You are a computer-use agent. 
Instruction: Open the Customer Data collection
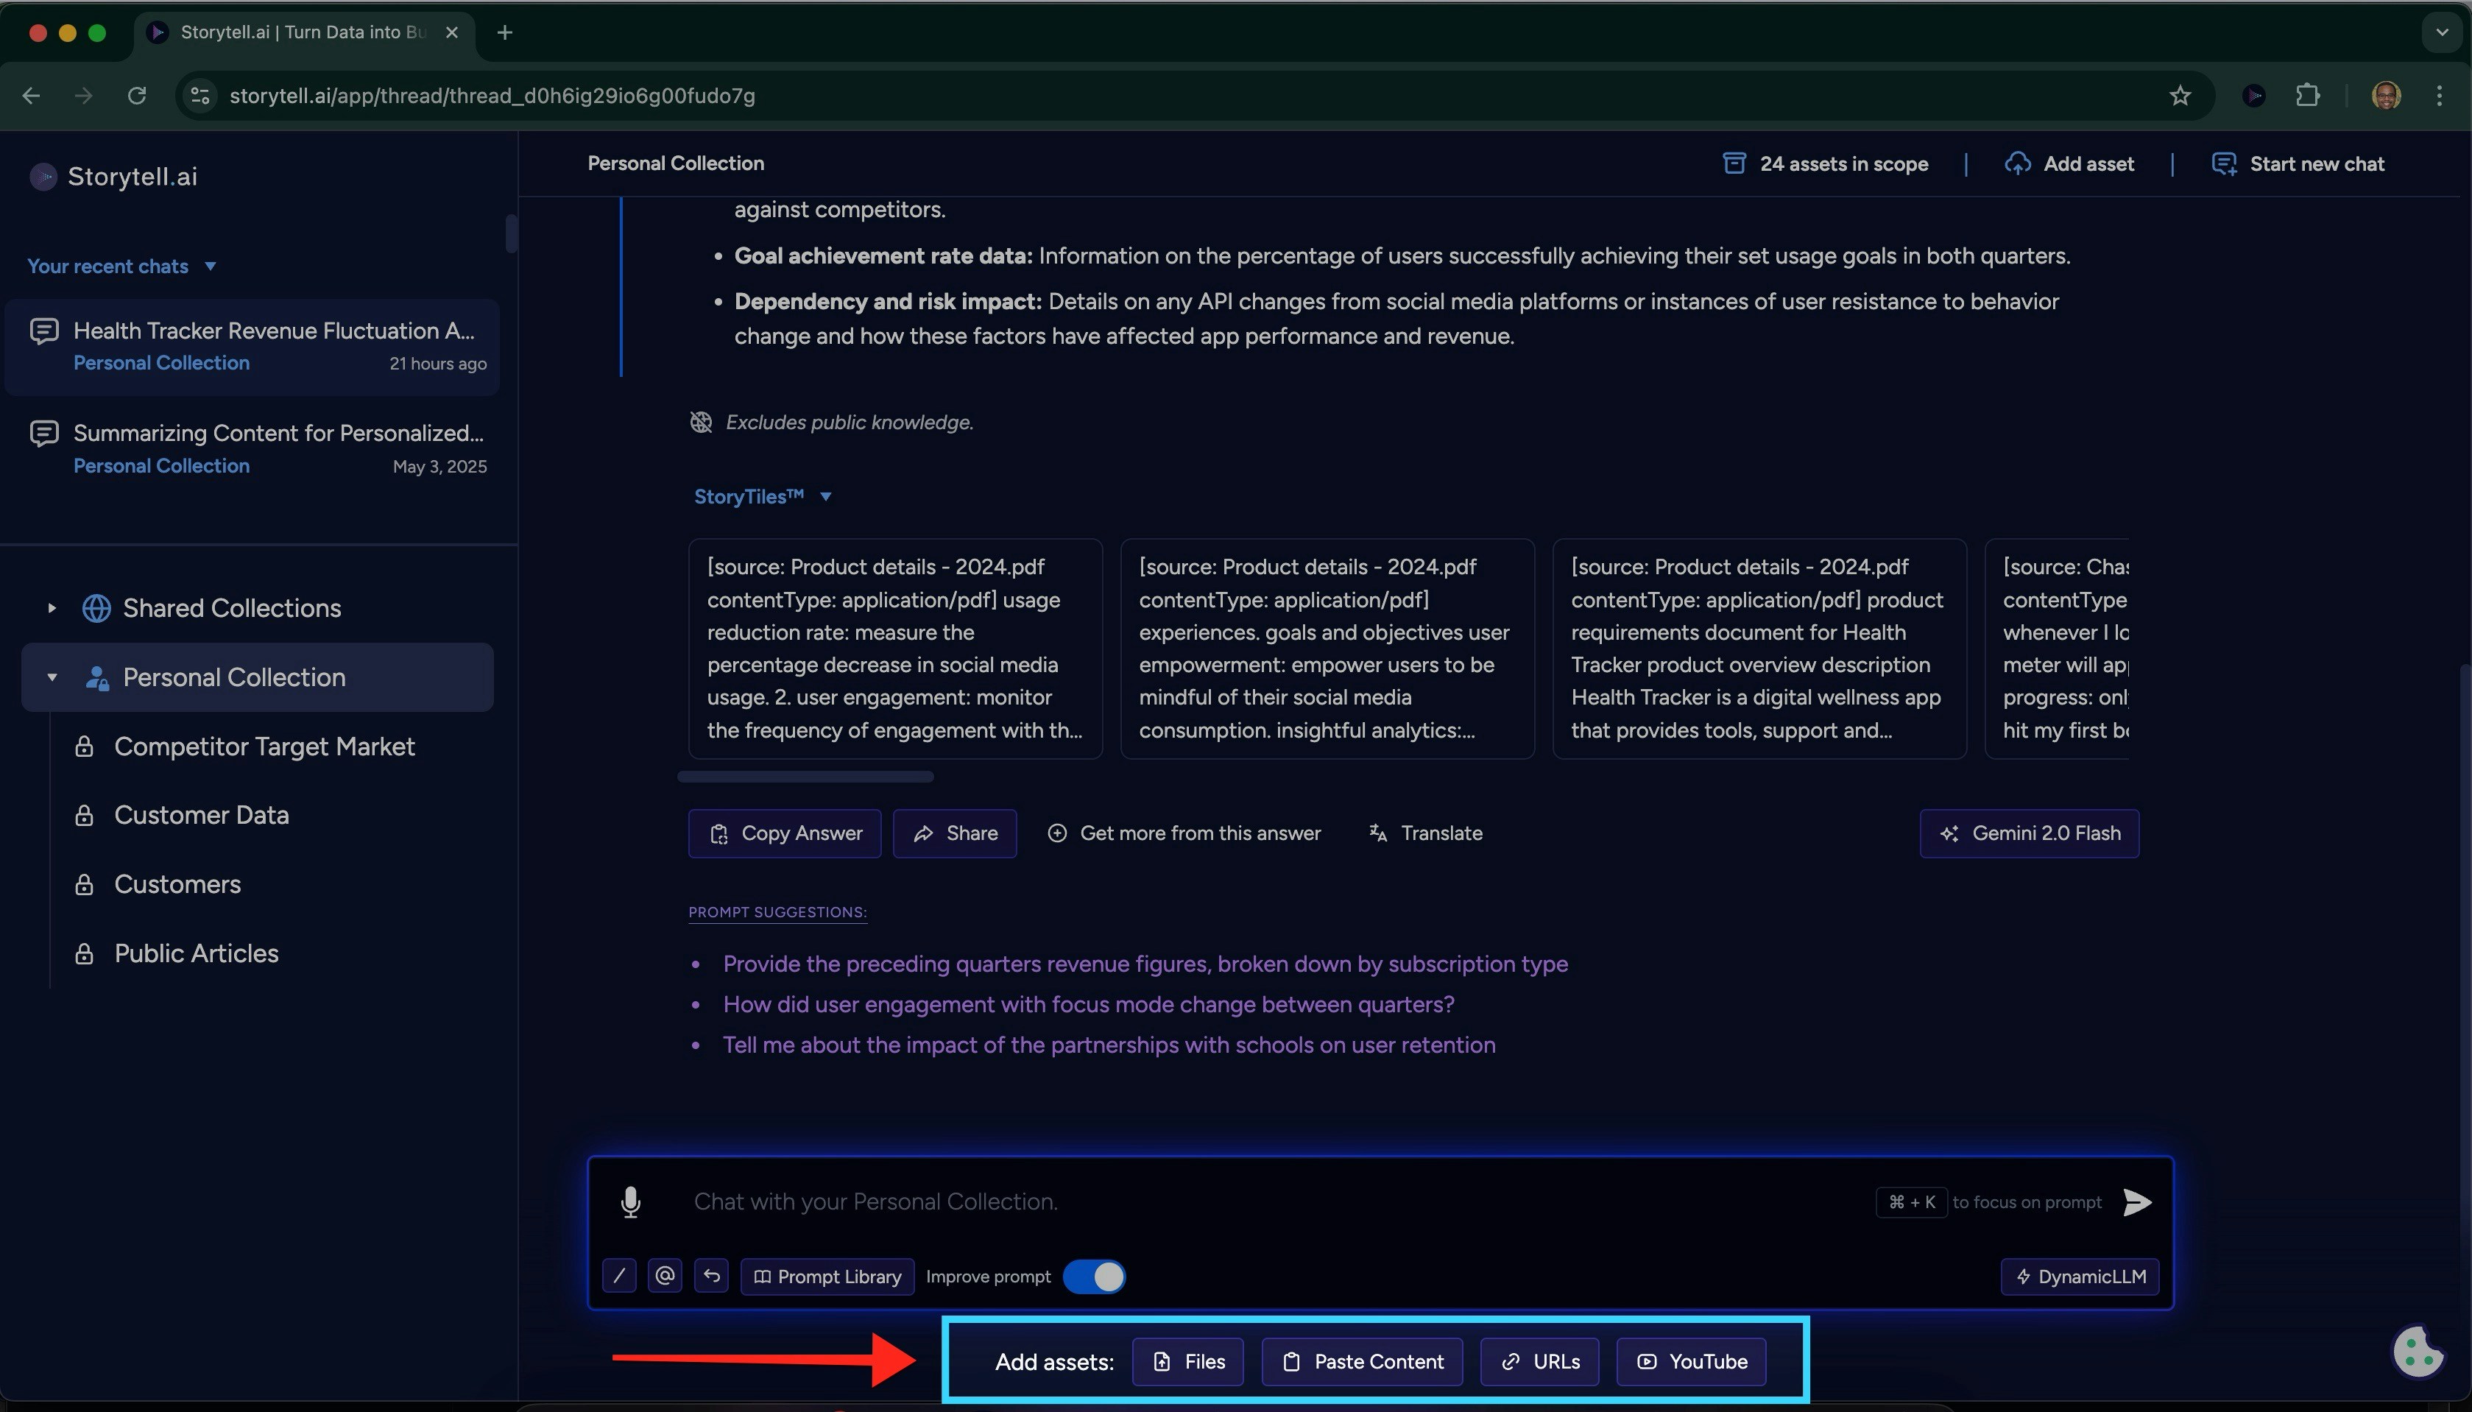(202, 815)
